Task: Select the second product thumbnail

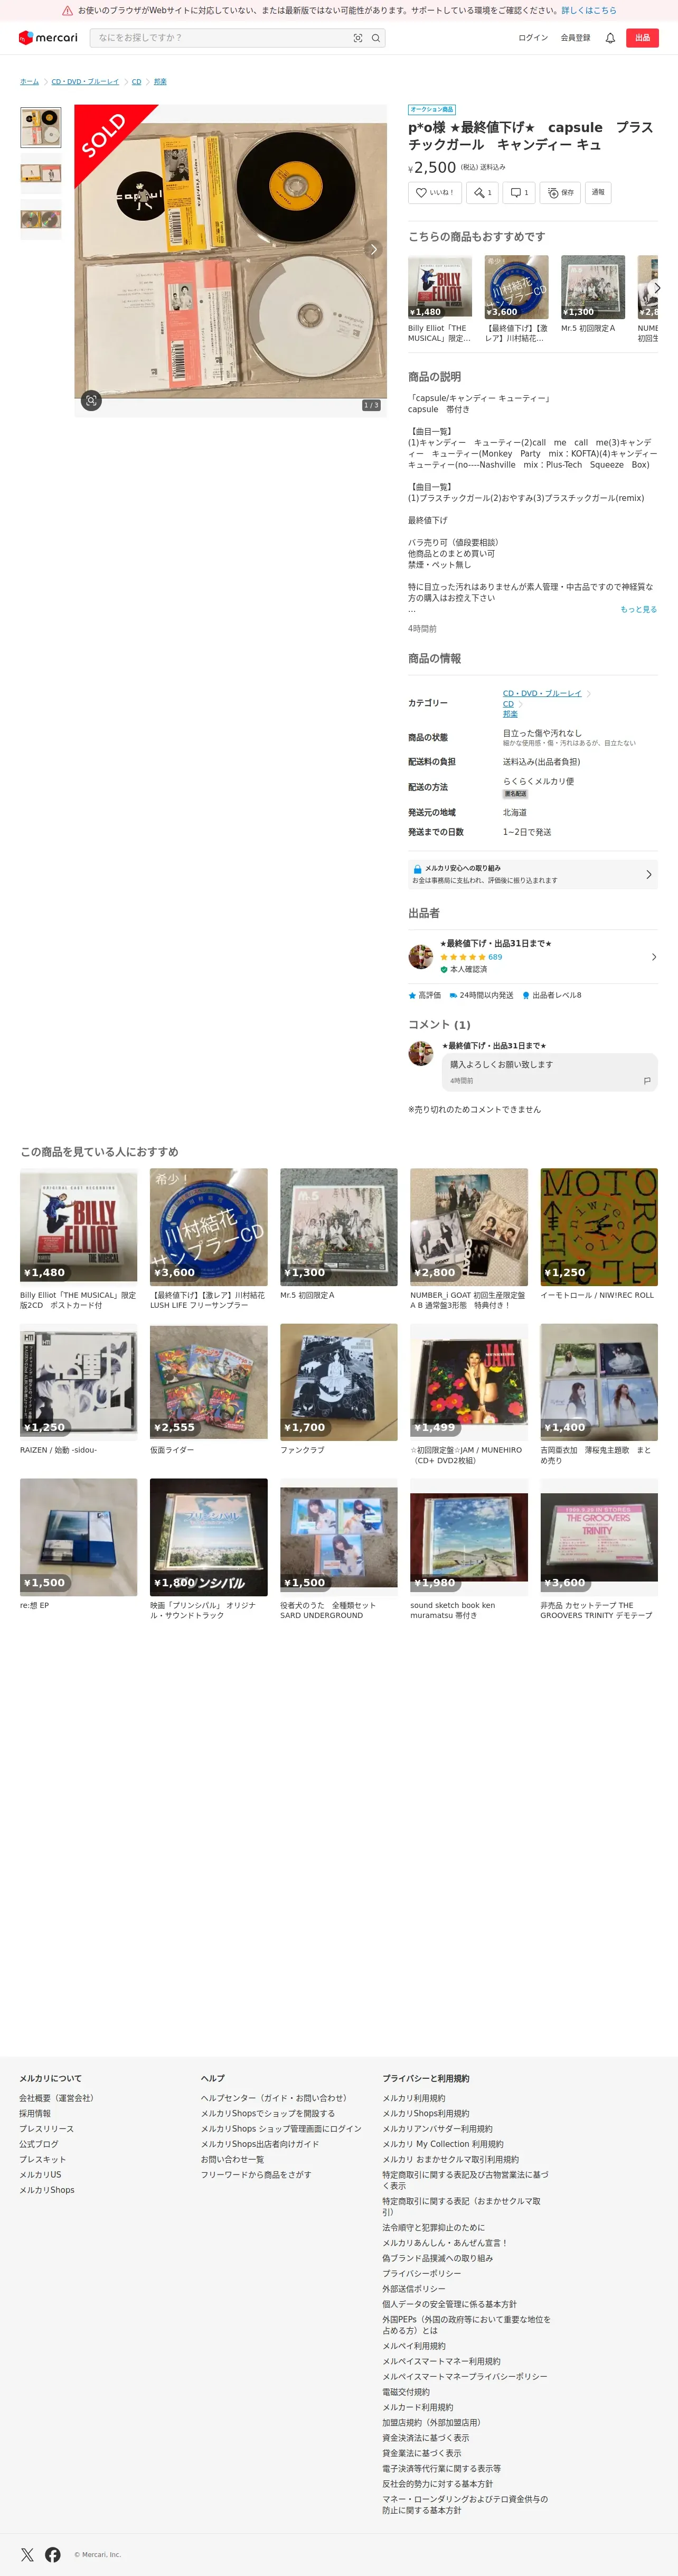Action: (x=41, y=174)
